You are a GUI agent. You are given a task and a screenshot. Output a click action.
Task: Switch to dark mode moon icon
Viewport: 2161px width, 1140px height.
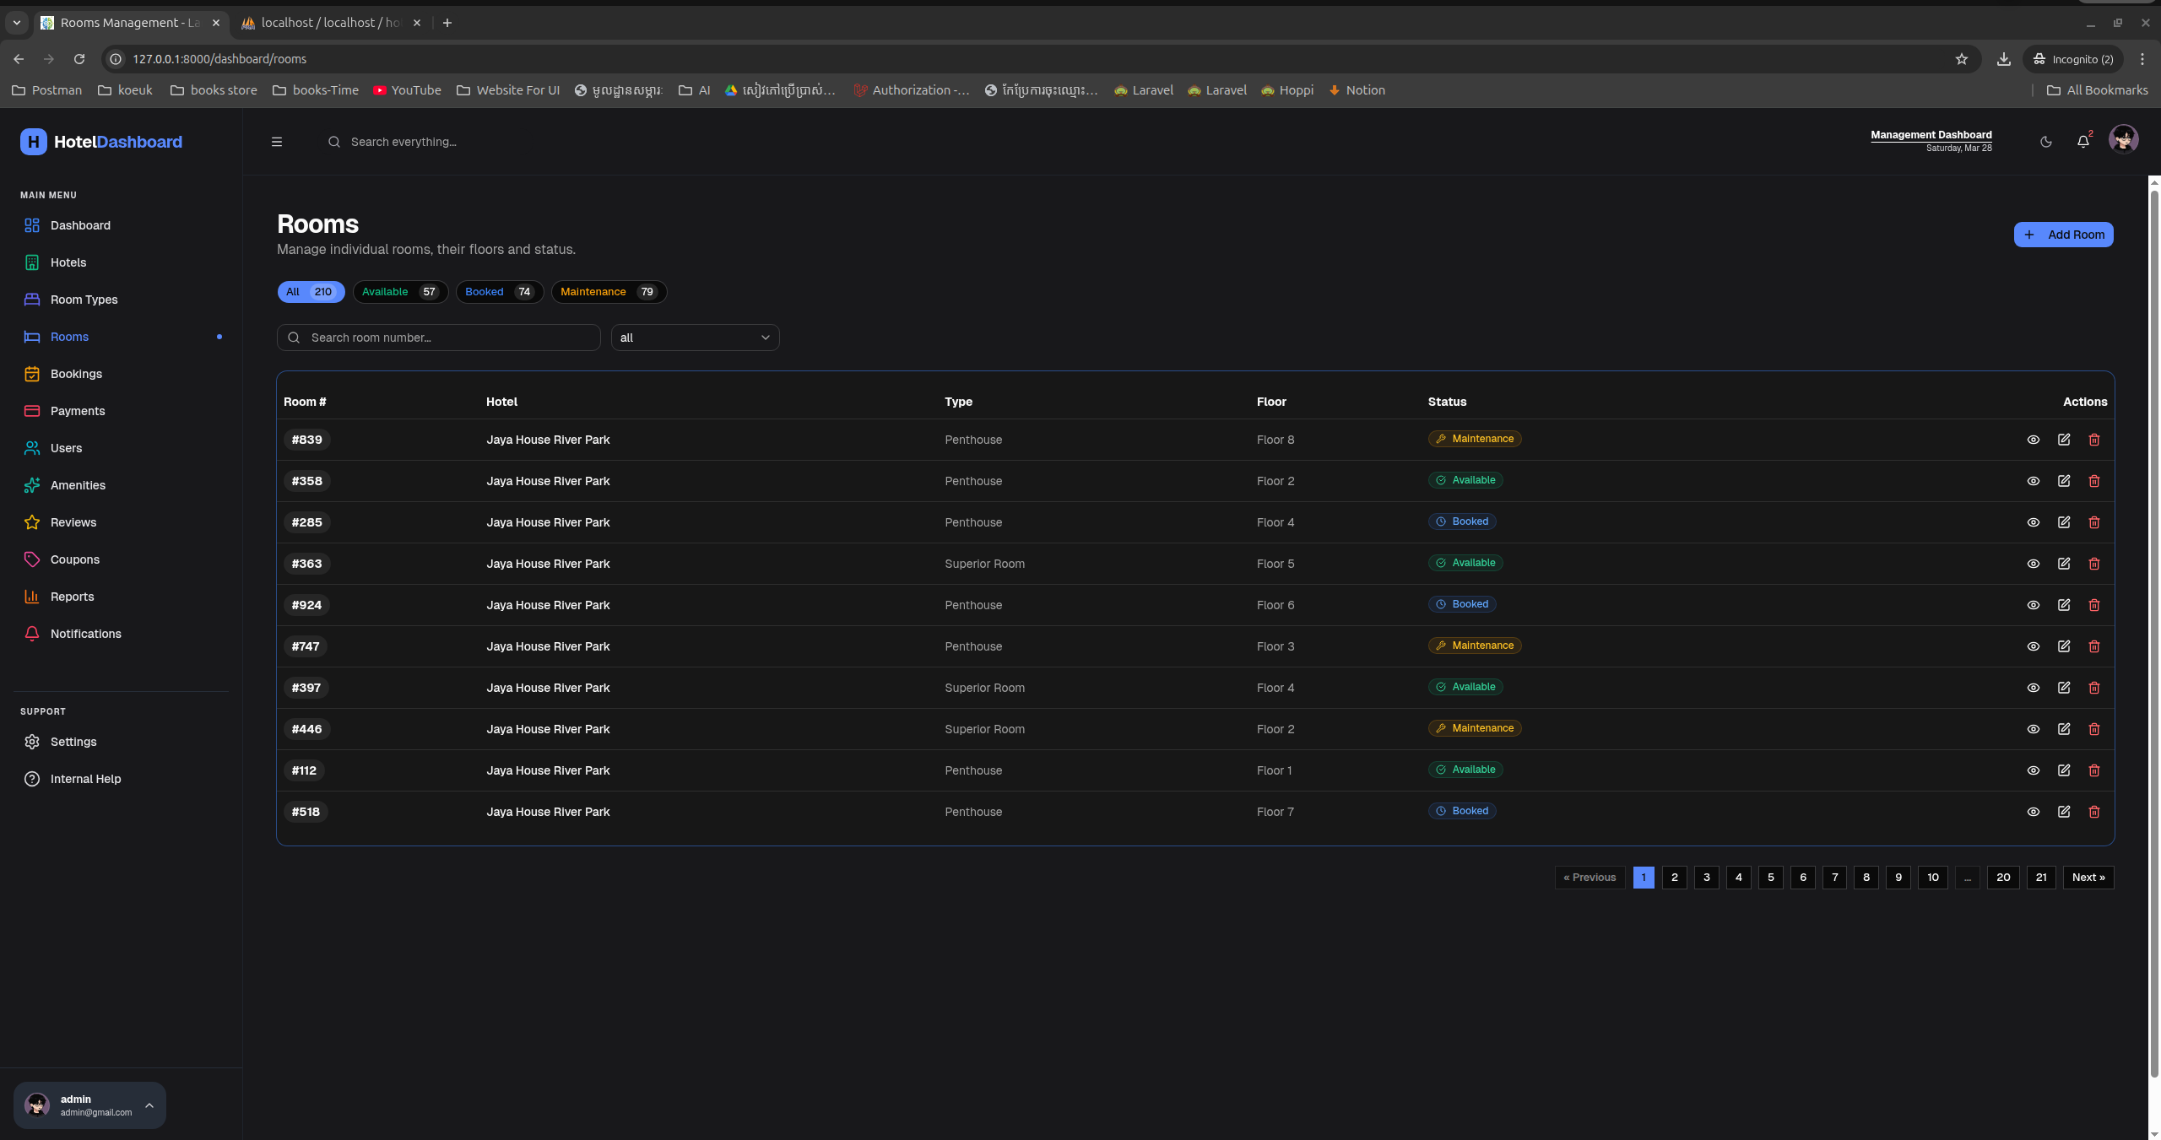(2046, 142)
